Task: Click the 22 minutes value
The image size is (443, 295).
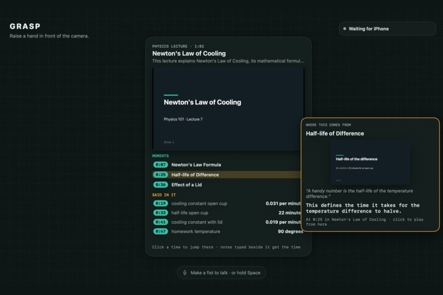Action: pos(290,213)
